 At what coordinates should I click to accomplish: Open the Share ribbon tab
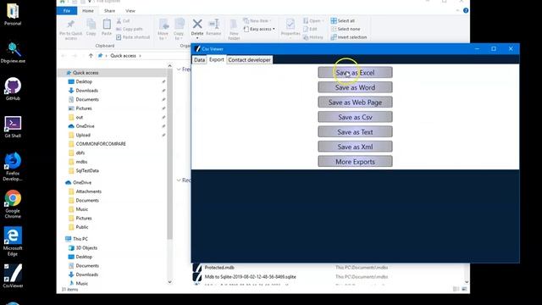(x=109, y=11)
